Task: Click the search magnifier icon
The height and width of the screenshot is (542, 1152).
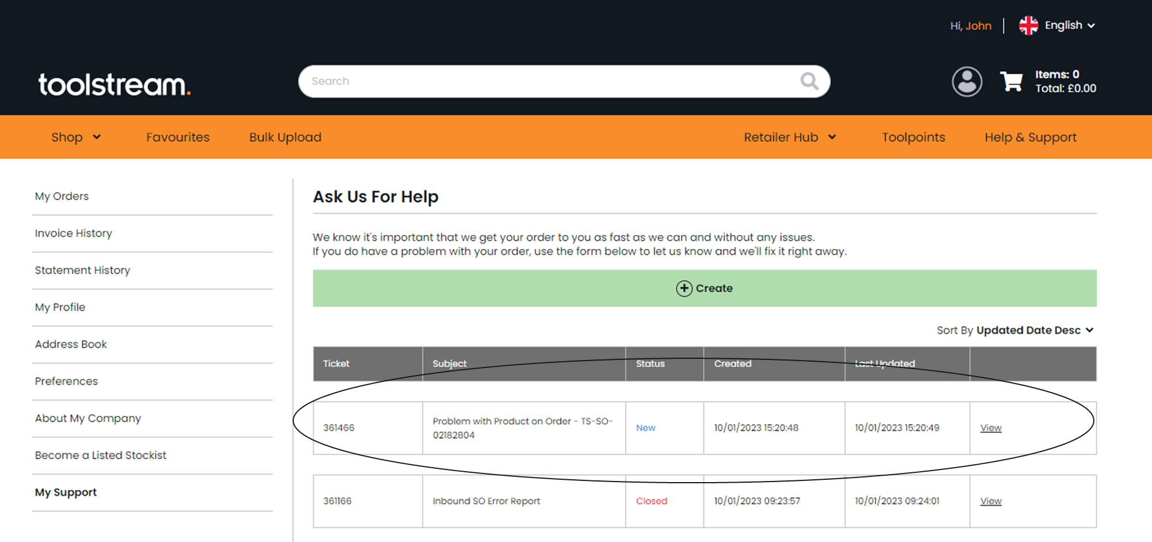Action: coord(809,81)
